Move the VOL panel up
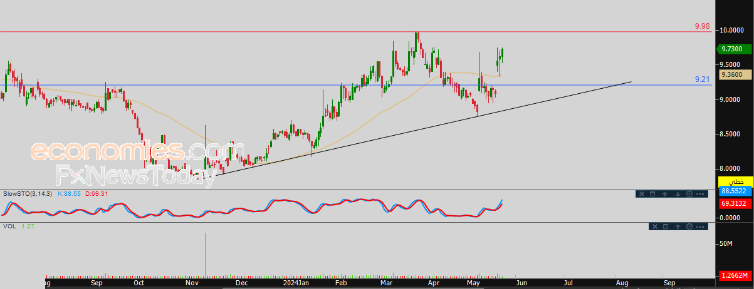The width and height of the screenshot is (754, 289). point(678,226)
